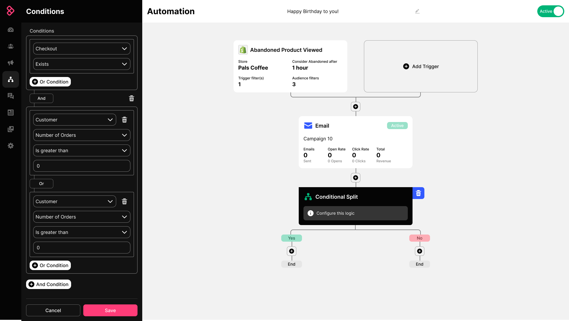Delete the And condition group

(132, 98)
